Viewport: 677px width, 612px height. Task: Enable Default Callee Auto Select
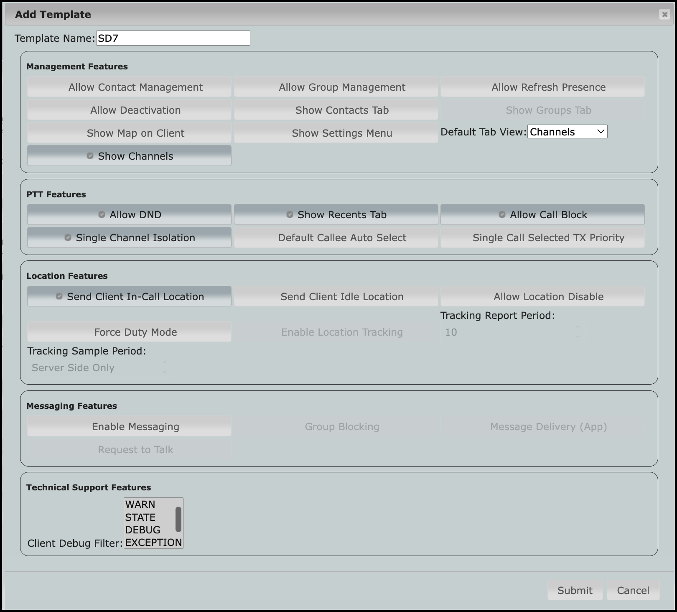click(x=336, y=237)
